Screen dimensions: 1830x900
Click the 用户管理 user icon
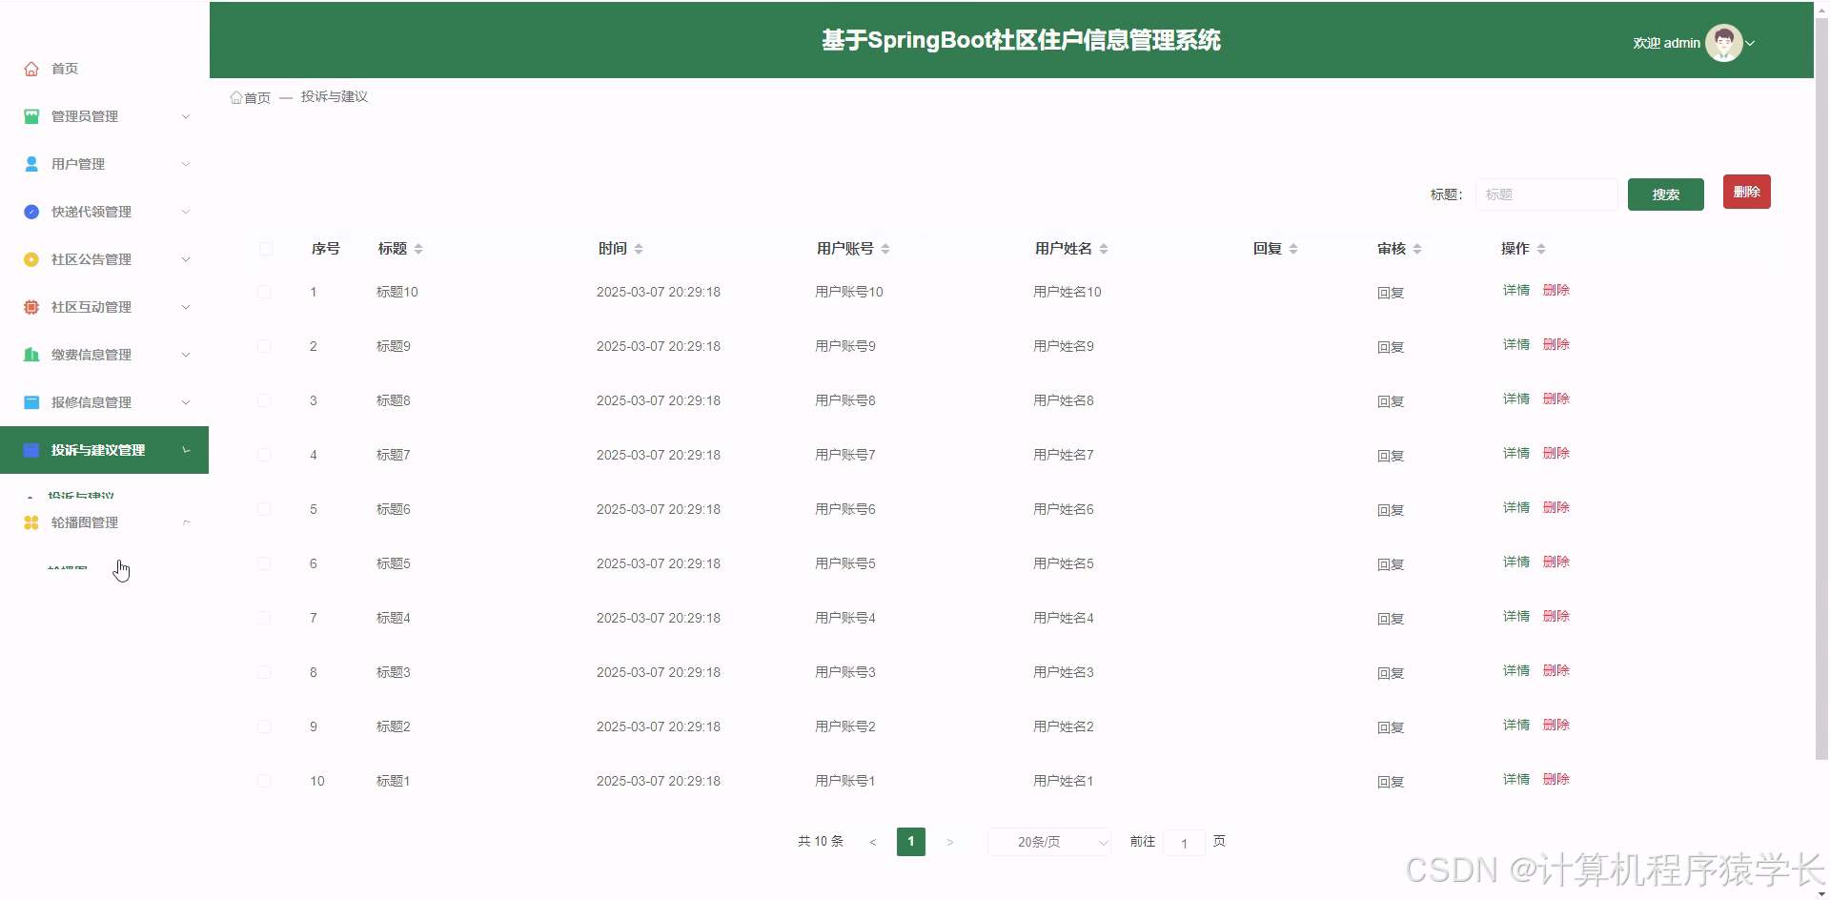[31, 163]
